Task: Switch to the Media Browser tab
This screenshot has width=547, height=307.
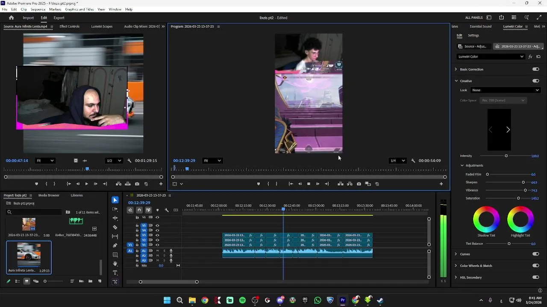Action: (x=49, y=195)
